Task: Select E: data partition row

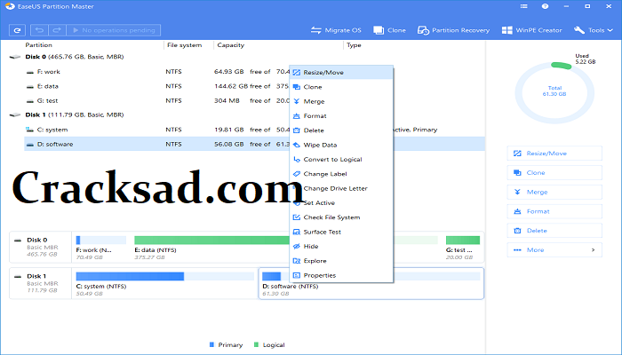Action: (254, 86)
